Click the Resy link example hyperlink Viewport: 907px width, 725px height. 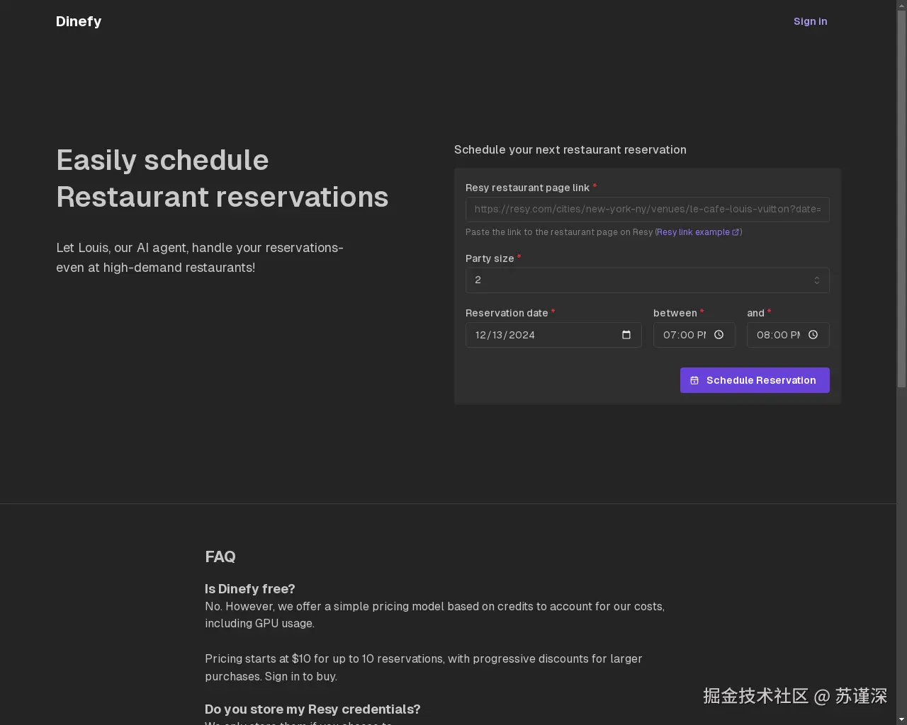pos(692,232)
